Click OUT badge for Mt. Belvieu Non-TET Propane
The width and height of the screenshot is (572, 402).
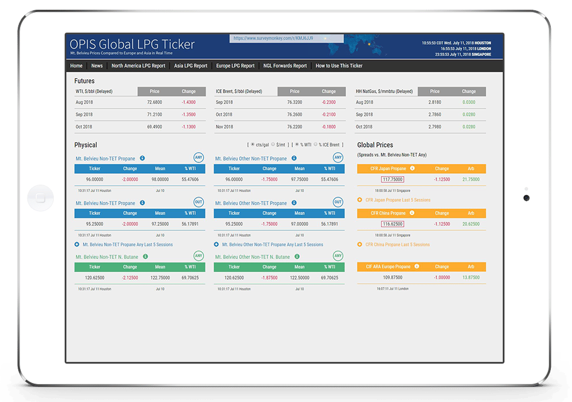[198, 202]
